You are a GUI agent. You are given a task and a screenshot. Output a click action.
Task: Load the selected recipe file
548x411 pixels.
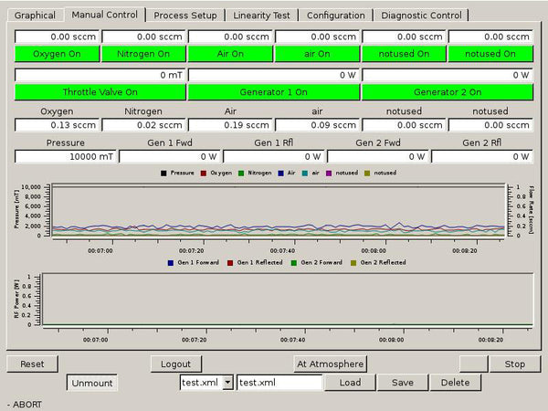pyautogui.click(x=350, y=383)
